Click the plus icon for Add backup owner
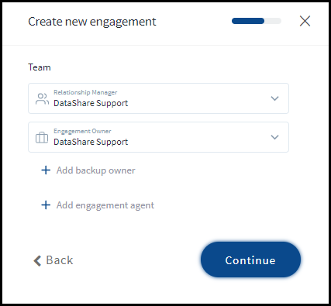 46,170
